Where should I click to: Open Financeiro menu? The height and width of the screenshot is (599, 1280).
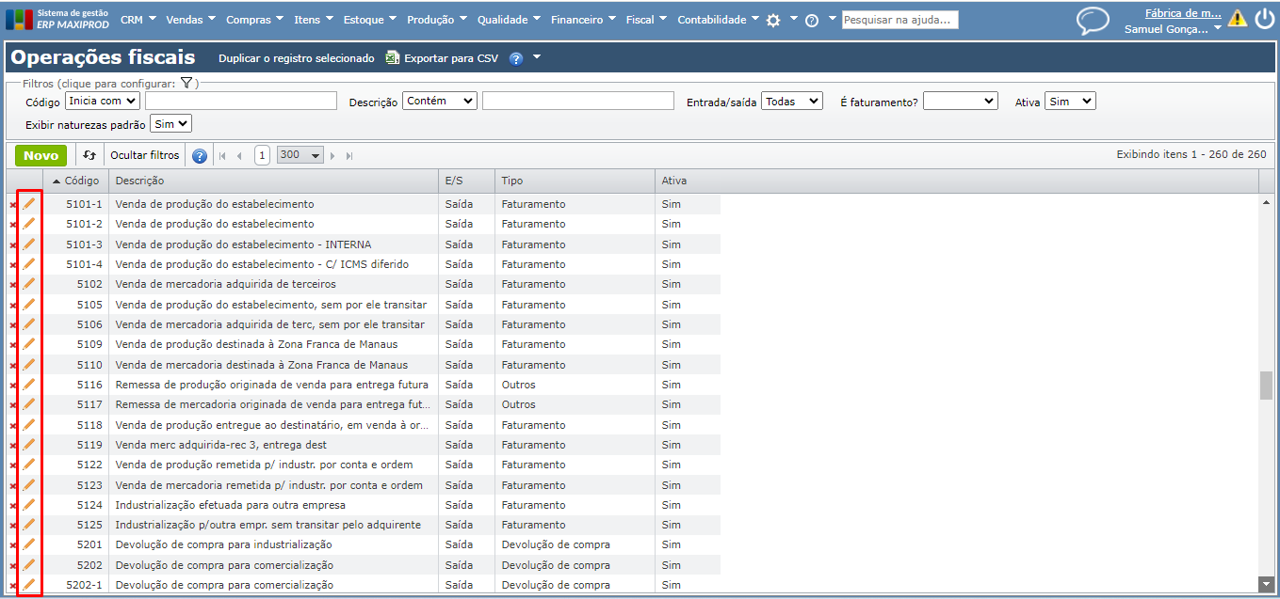pyautogui.click(x=583, y=20)
